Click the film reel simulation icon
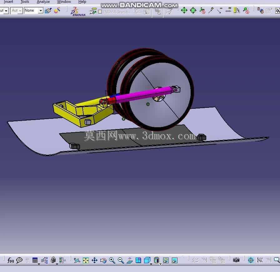 click(260, 10)
